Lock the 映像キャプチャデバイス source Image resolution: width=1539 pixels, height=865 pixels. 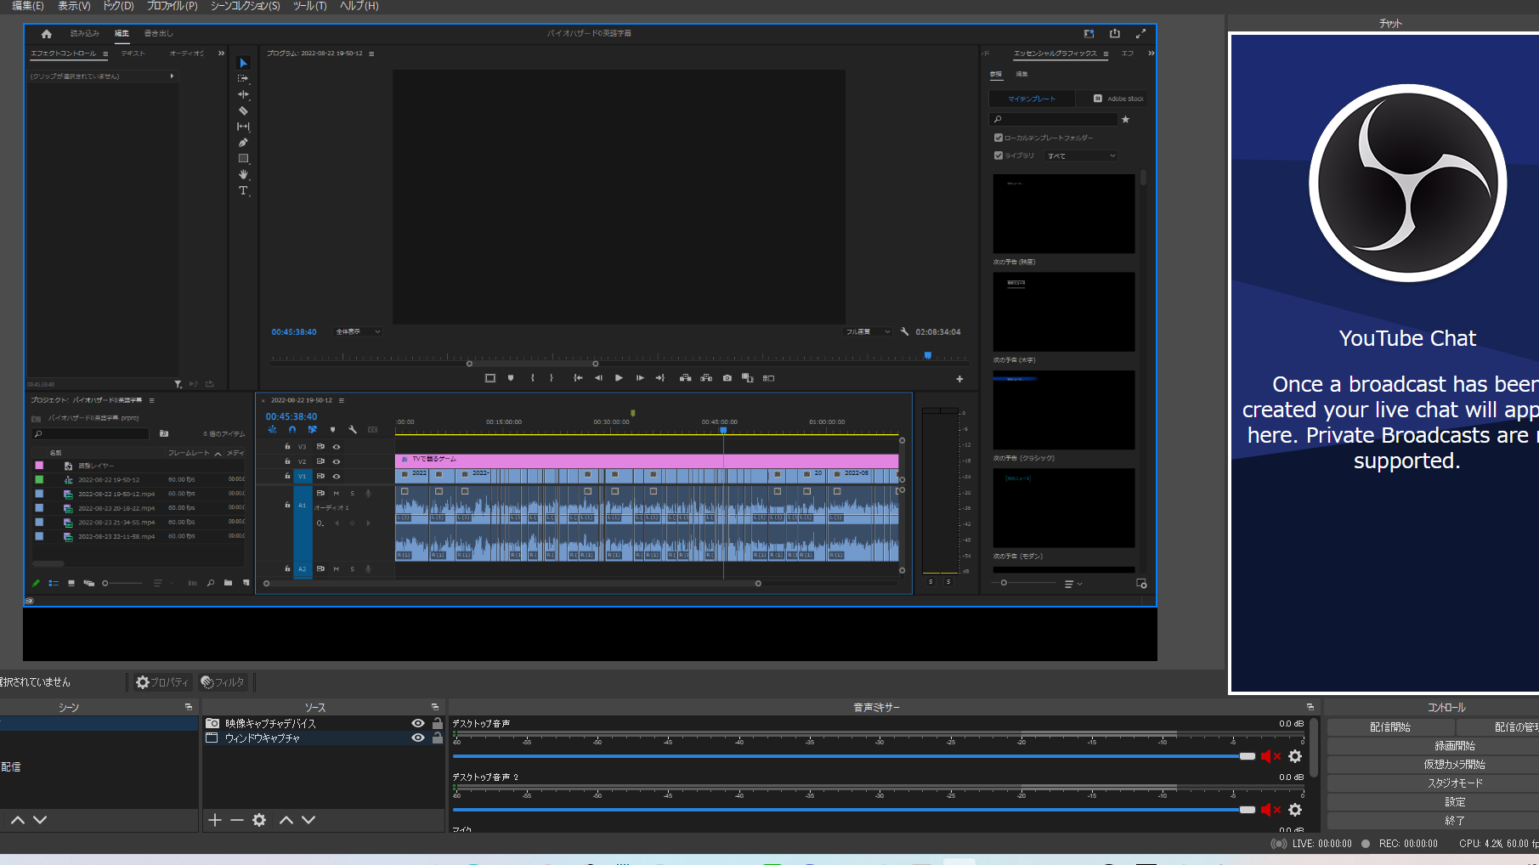438,723
